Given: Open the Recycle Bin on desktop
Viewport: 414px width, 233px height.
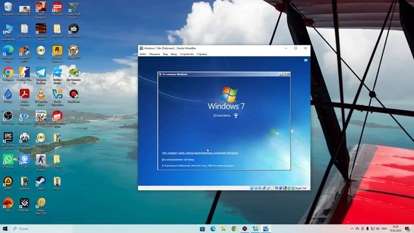Looking at the screenshot, I should 8,8.
